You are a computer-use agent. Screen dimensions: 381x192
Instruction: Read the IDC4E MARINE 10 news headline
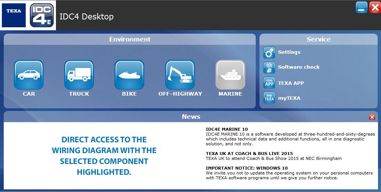[227, 129]
